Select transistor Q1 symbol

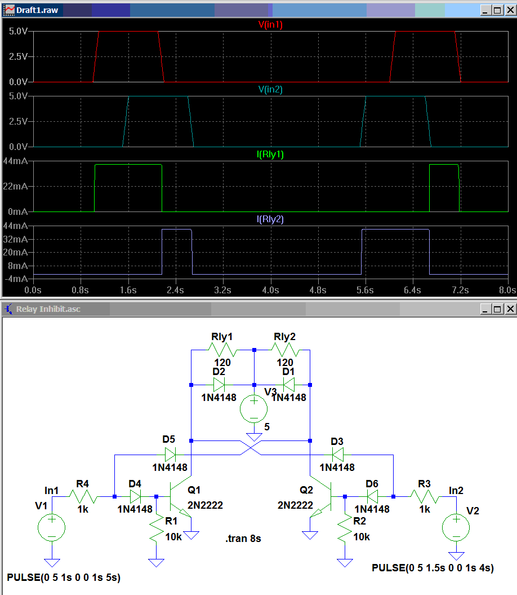tap(180, 496)
